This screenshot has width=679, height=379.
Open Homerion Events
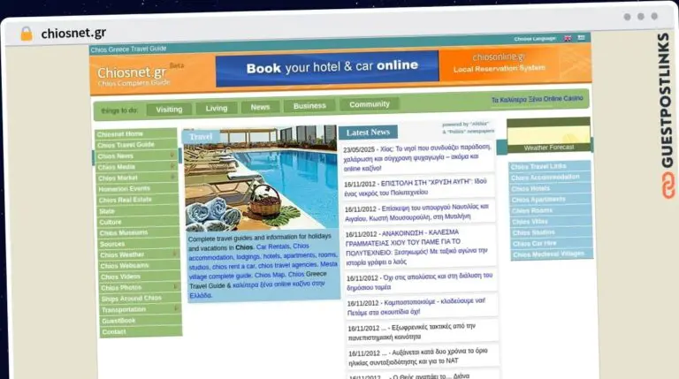(x=137, y=189)
